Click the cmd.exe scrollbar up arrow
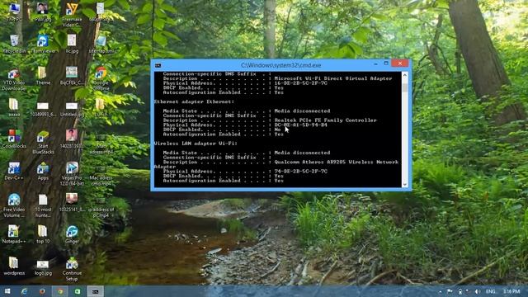Viewport: 528px width, 297px height. coord(405,75)
